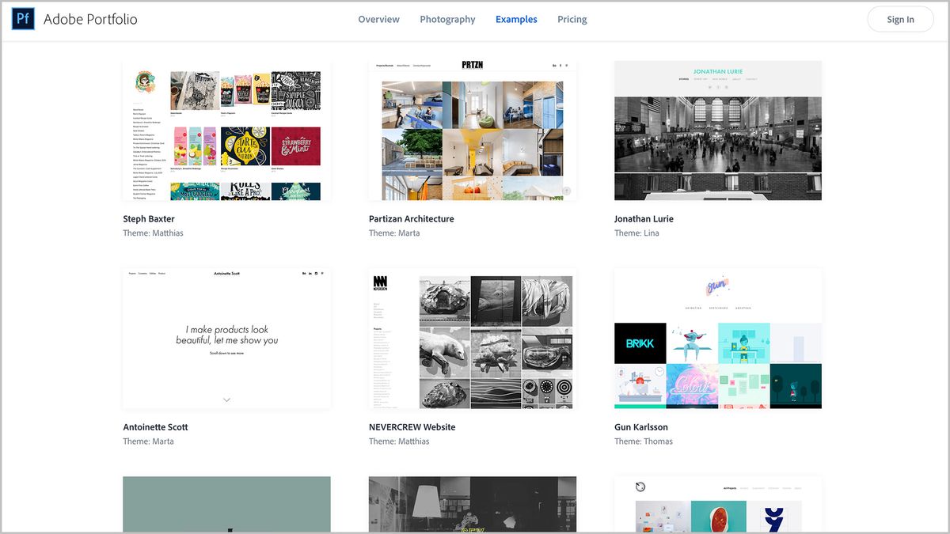Click the Behance icon in Partizan Architecture preview
Image resolution: width=950 pixels, height=534 pixels.
point(554,65)
